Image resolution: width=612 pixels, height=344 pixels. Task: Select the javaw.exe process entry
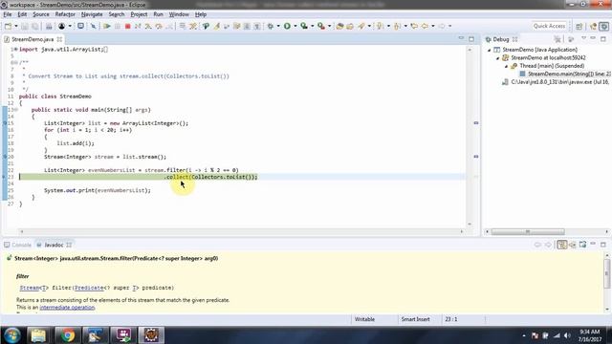[556, 82]
